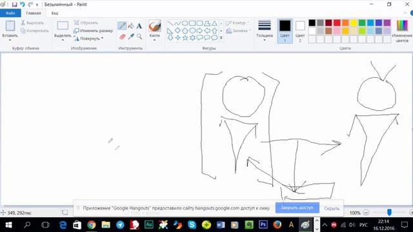Open Chrome from the taskbar
Screen dimensions: 413x232
click(x=92, y=225)
